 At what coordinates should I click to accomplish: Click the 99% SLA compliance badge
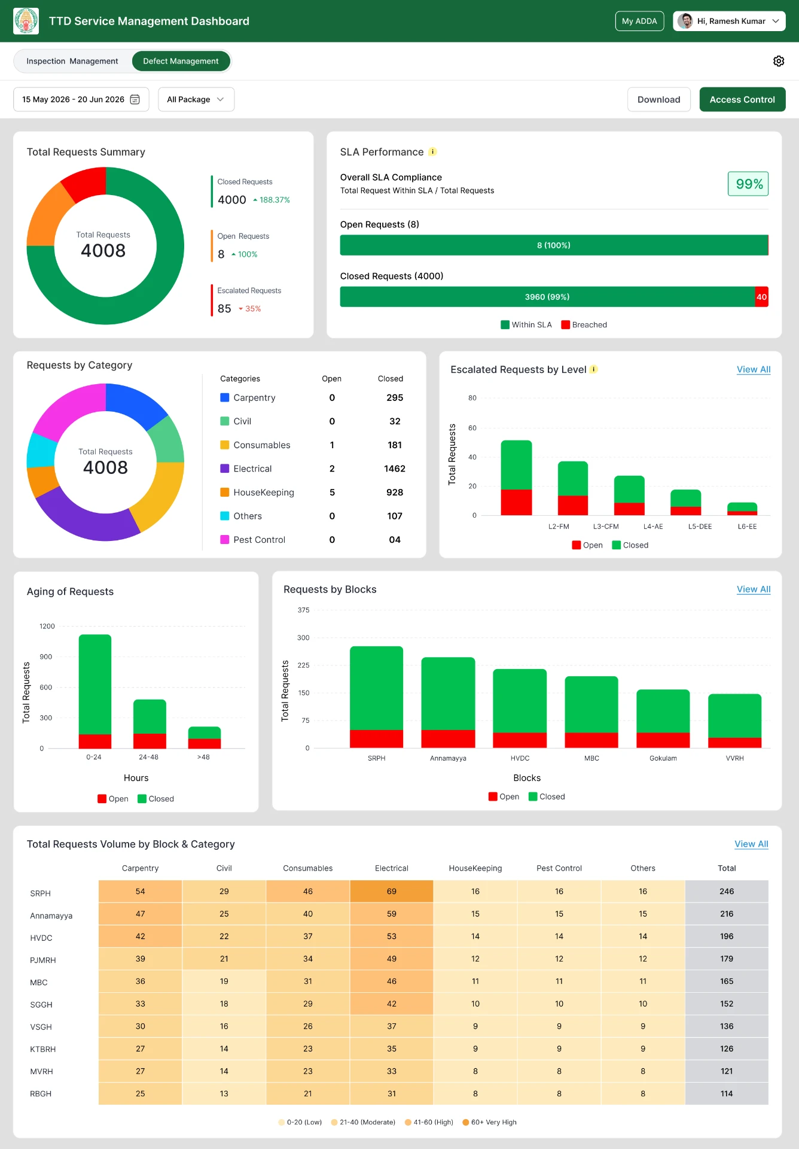click(748, 184)
